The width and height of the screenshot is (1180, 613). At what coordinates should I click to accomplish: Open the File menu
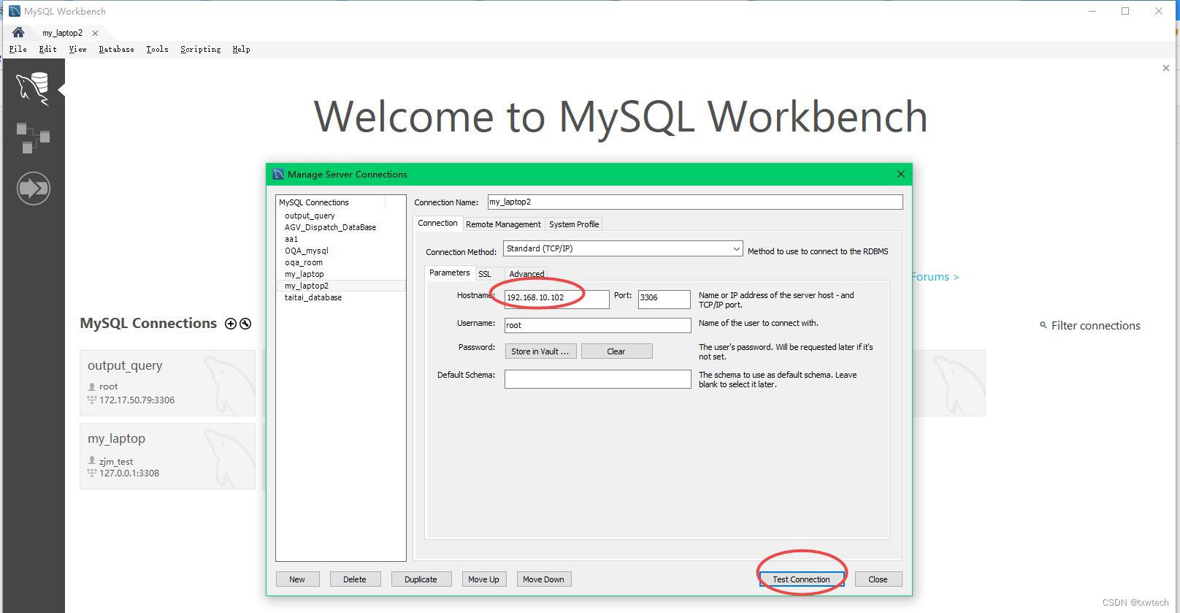pyautogui.click(x=18, y=49)
